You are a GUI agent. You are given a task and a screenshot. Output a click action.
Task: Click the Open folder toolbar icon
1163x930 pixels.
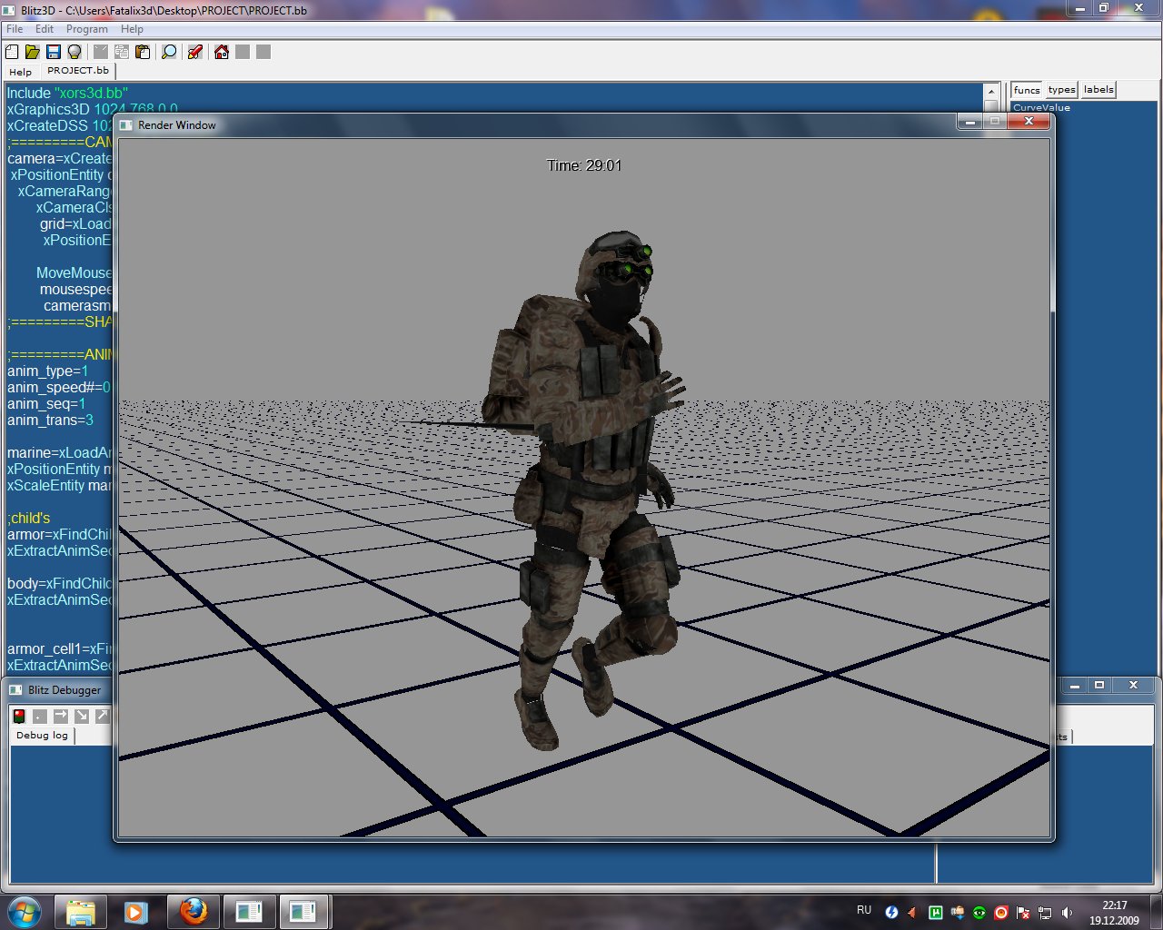33,52
